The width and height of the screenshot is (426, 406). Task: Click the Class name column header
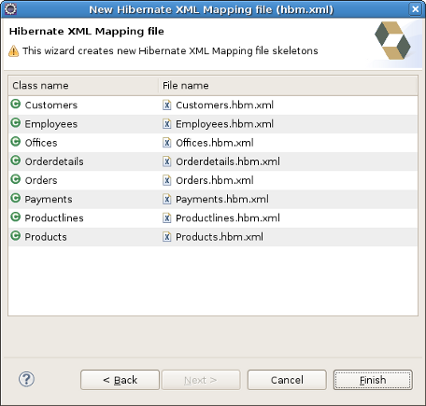click(83, 86)
